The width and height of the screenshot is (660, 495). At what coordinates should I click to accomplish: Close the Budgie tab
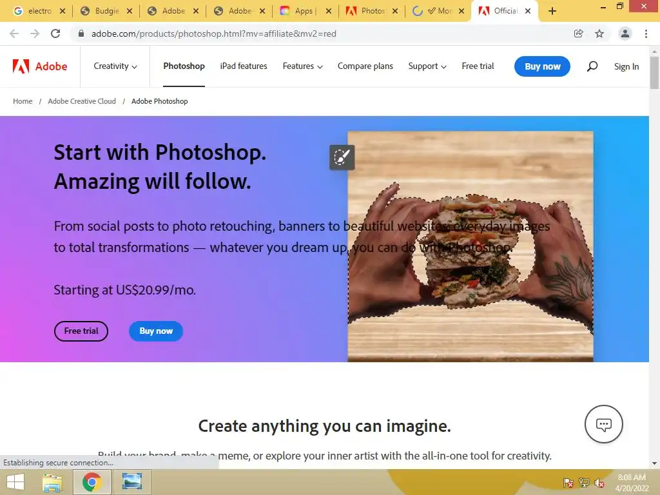tap(129, 12)
